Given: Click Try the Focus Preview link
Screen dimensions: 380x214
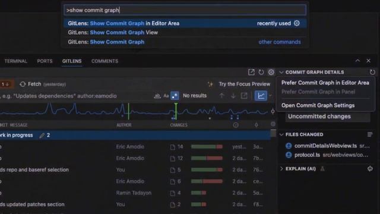Looking at the screenshot, I should click(x=244, y=84).
